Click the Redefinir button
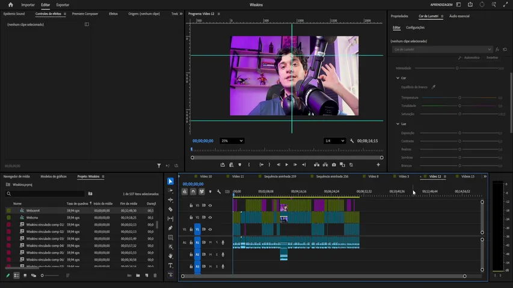 point(492,58)
